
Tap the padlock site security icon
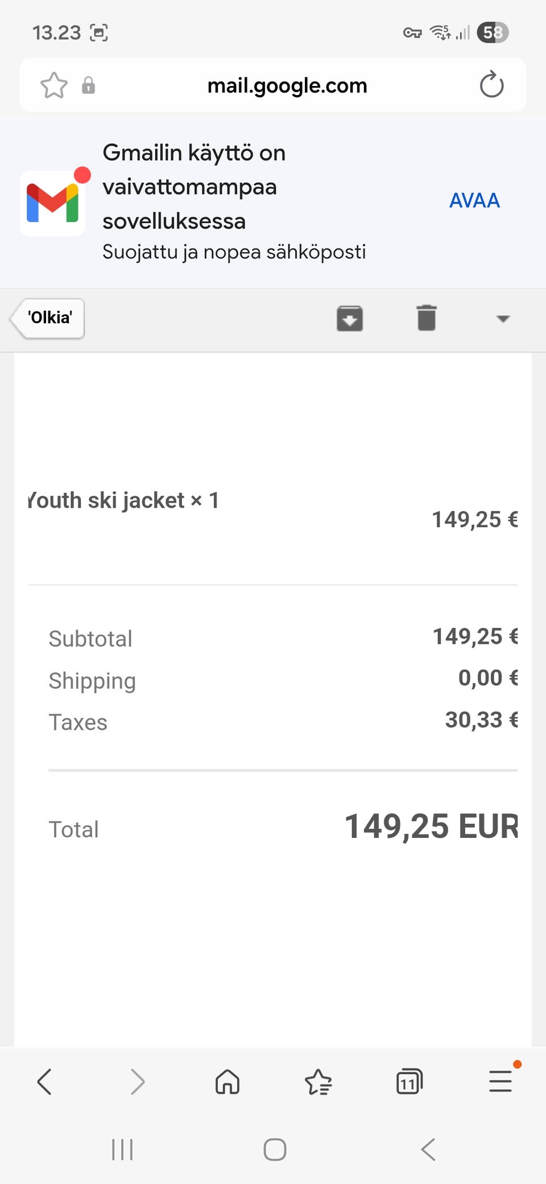coord(88,85)
